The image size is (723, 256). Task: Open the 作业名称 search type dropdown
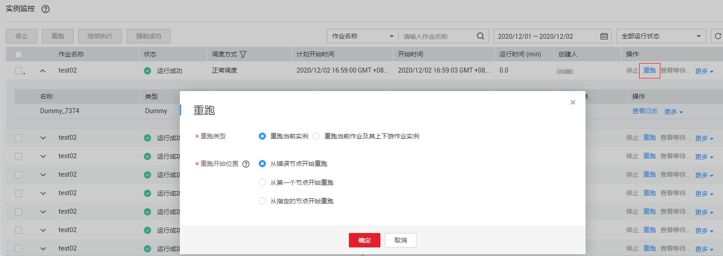[362, 36]
